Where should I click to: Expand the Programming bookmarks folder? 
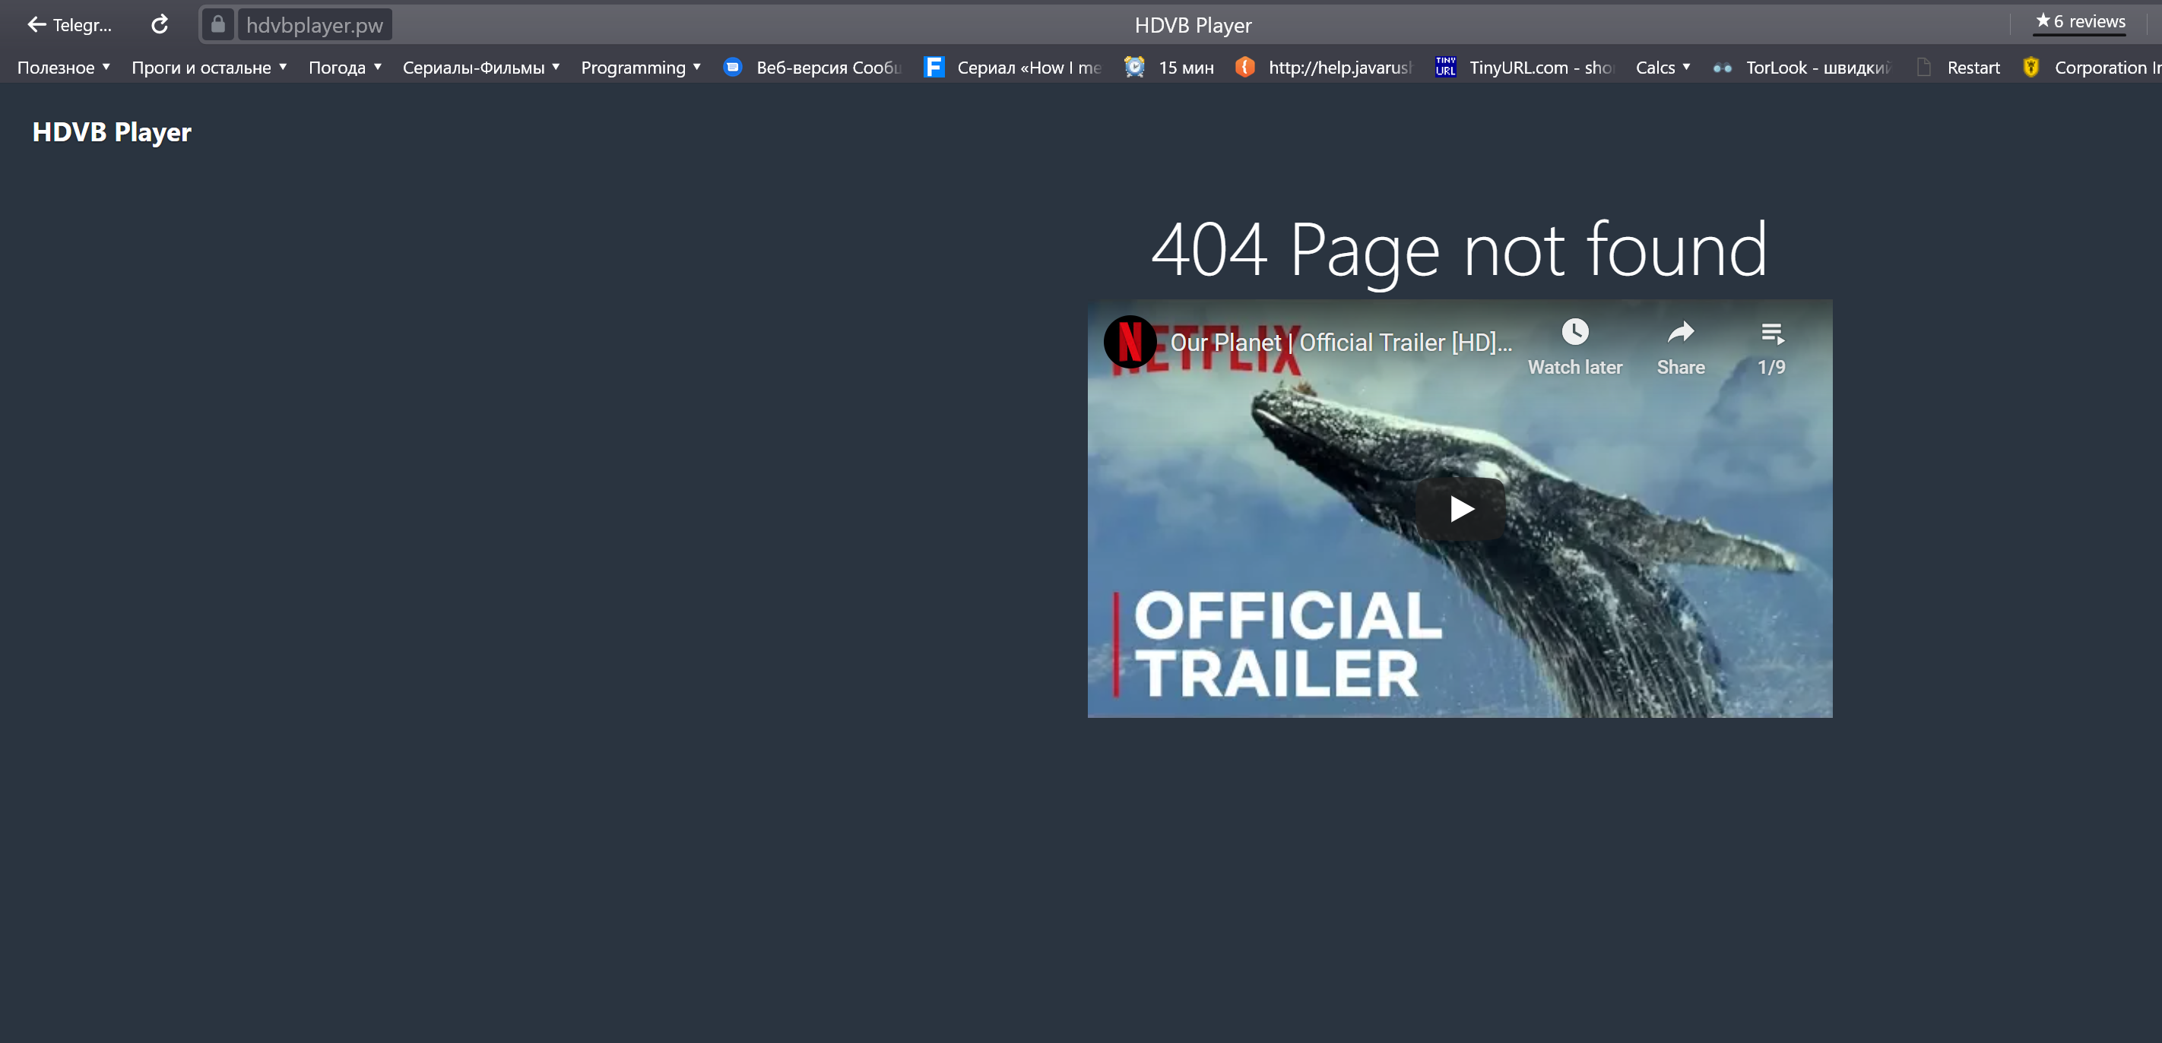point(640,68)
